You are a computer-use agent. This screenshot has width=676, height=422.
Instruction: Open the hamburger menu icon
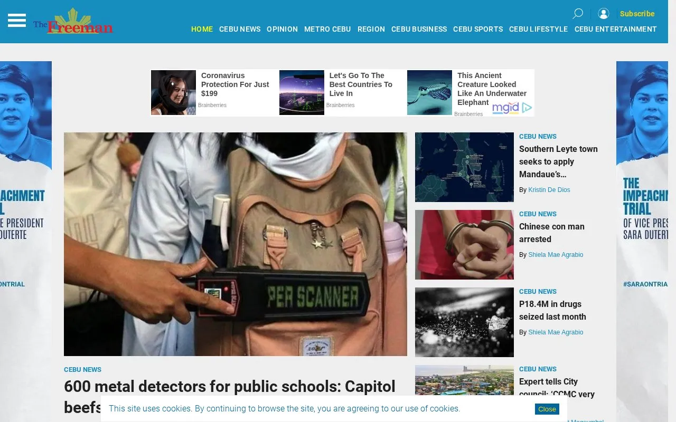click(x=17, y=21)
